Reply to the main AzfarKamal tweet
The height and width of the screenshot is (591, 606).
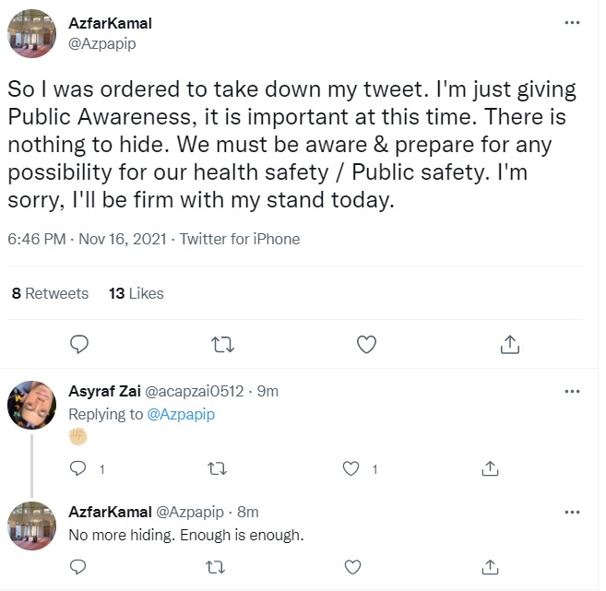79,344
